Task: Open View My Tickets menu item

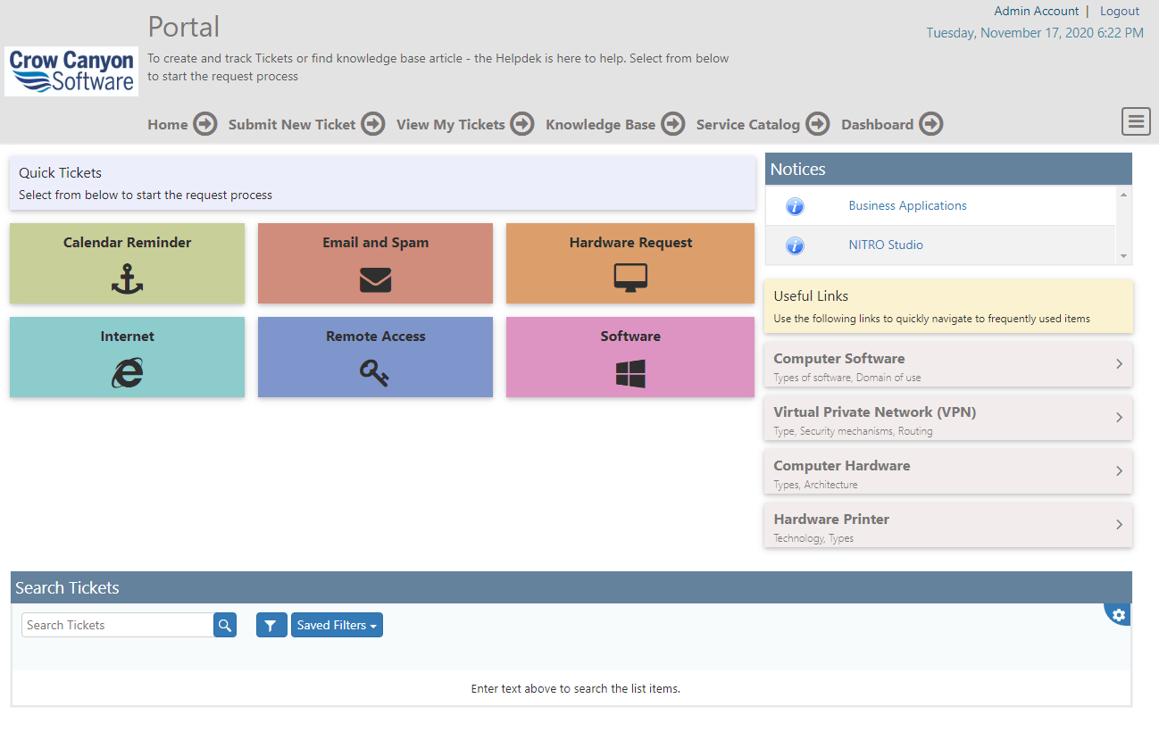Action: coord(451,124)
